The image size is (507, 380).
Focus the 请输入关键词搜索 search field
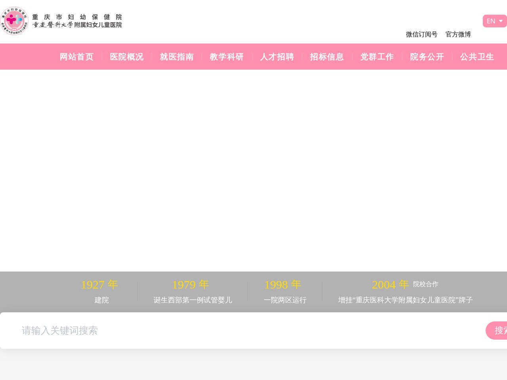coord(238,331)
